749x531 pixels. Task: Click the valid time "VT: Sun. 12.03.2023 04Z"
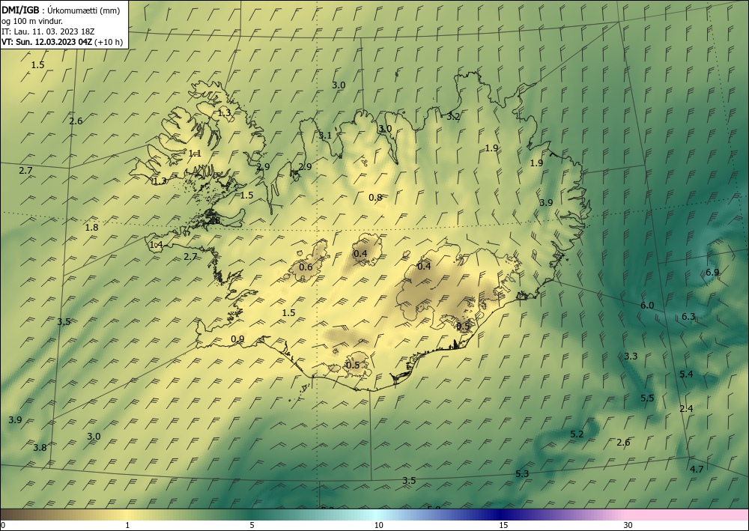click(47, 42)
